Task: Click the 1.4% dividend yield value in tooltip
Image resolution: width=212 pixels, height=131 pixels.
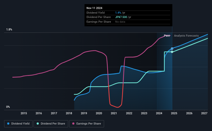Action: click(118, 13)
